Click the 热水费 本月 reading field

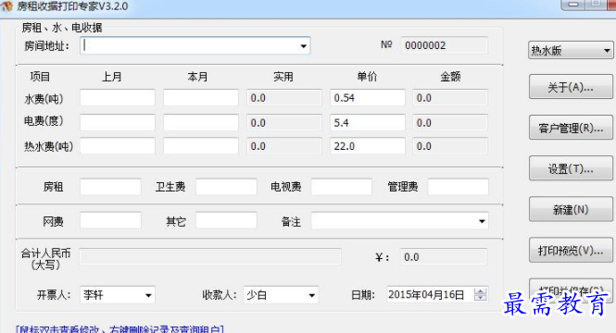[x=201, y=146]
